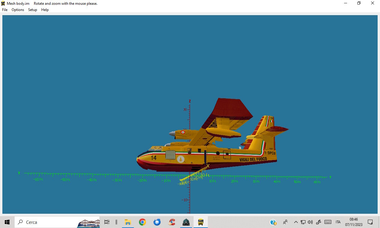Open File Explorer from the taskbar
This screenshot has height=228, width=380.
[128, 222]
